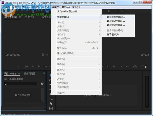Viewport: 153px width, 116px height.
Task: Open the 窗口(W) menu
Action: coord(66,7)
